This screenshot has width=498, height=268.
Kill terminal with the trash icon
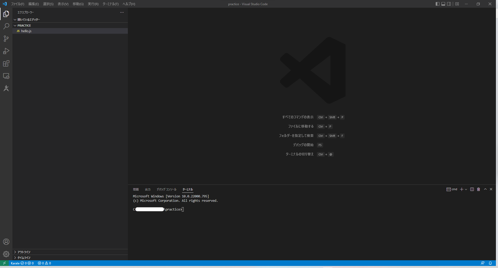point(478,189)
